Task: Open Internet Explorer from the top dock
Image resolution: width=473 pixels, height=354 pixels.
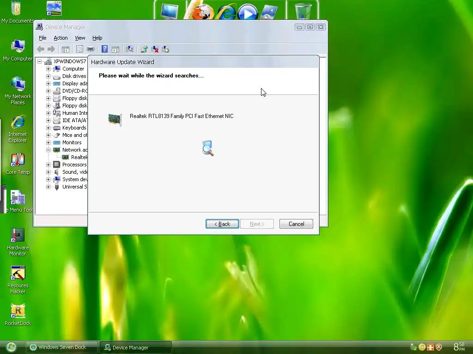Action: (226, 12)
